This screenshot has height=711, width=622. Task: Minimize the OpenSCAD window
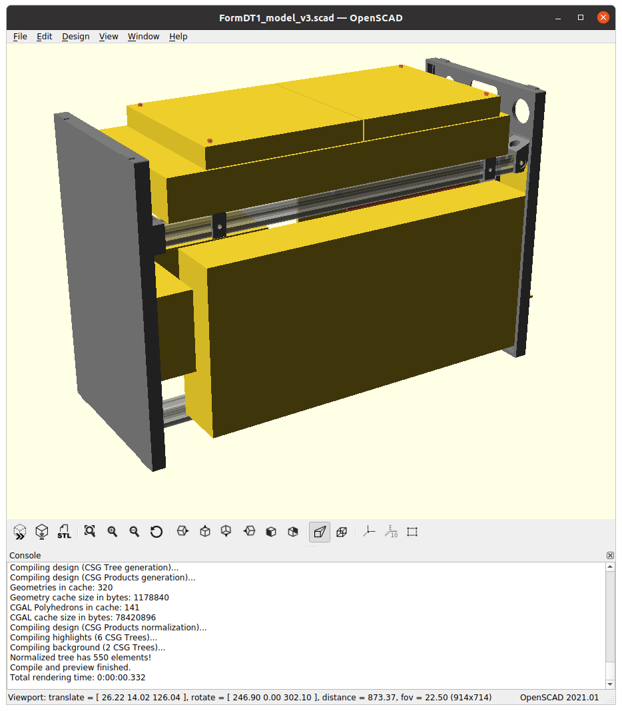tap(558, 18)
